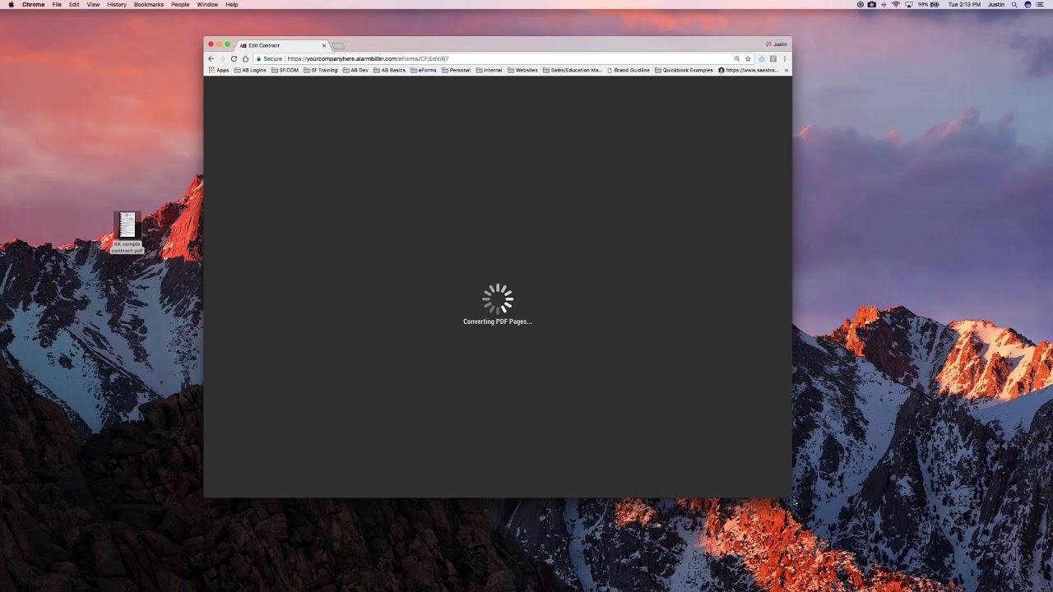Open the People menu

pos(180,4)
